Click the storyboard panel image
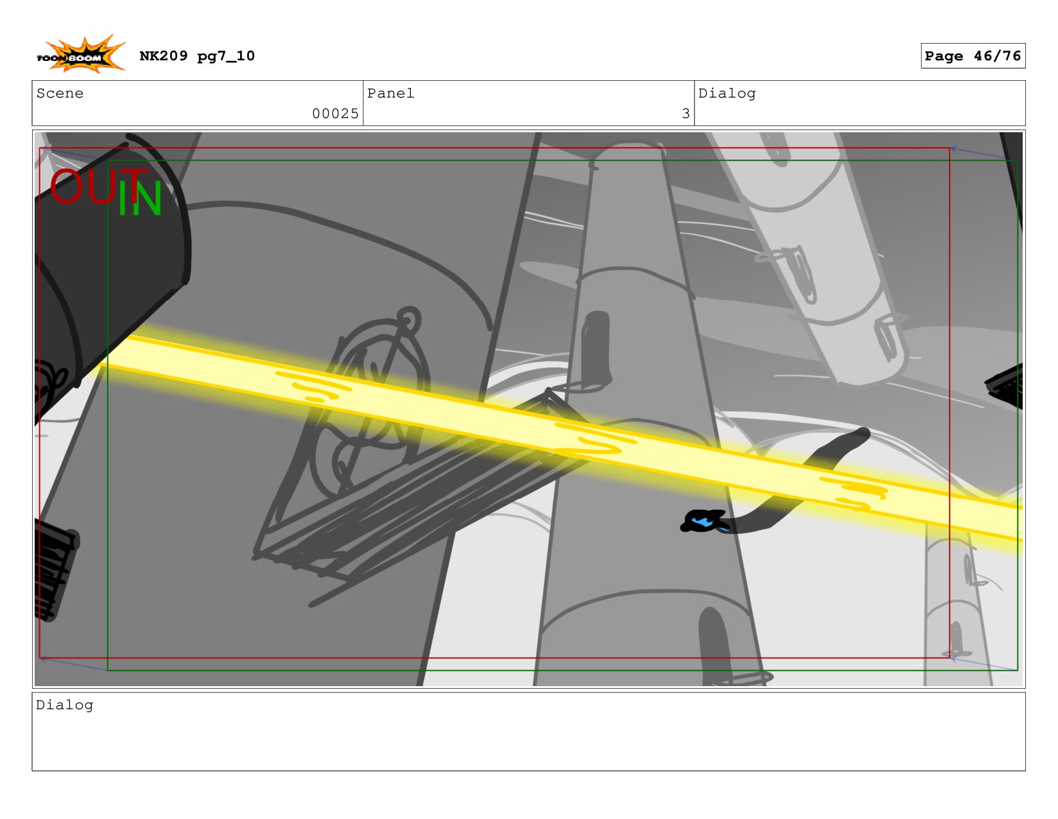The height and width of the screenshot is (819, 1058). pyautogui.click(x=528, y=409)
